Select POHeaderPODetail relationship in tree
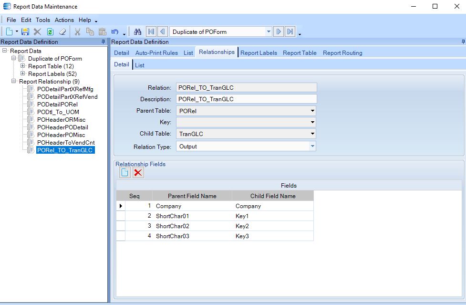The height and width of the screenshot is (305, 466). (x=62, y=127)
